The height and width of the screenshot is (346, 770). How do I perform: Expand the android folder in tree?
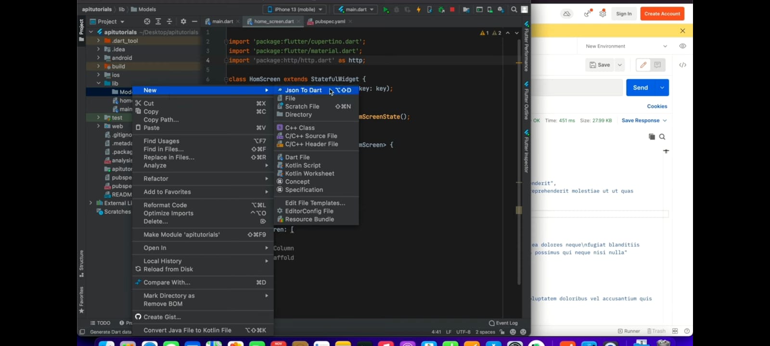[99, 58]
